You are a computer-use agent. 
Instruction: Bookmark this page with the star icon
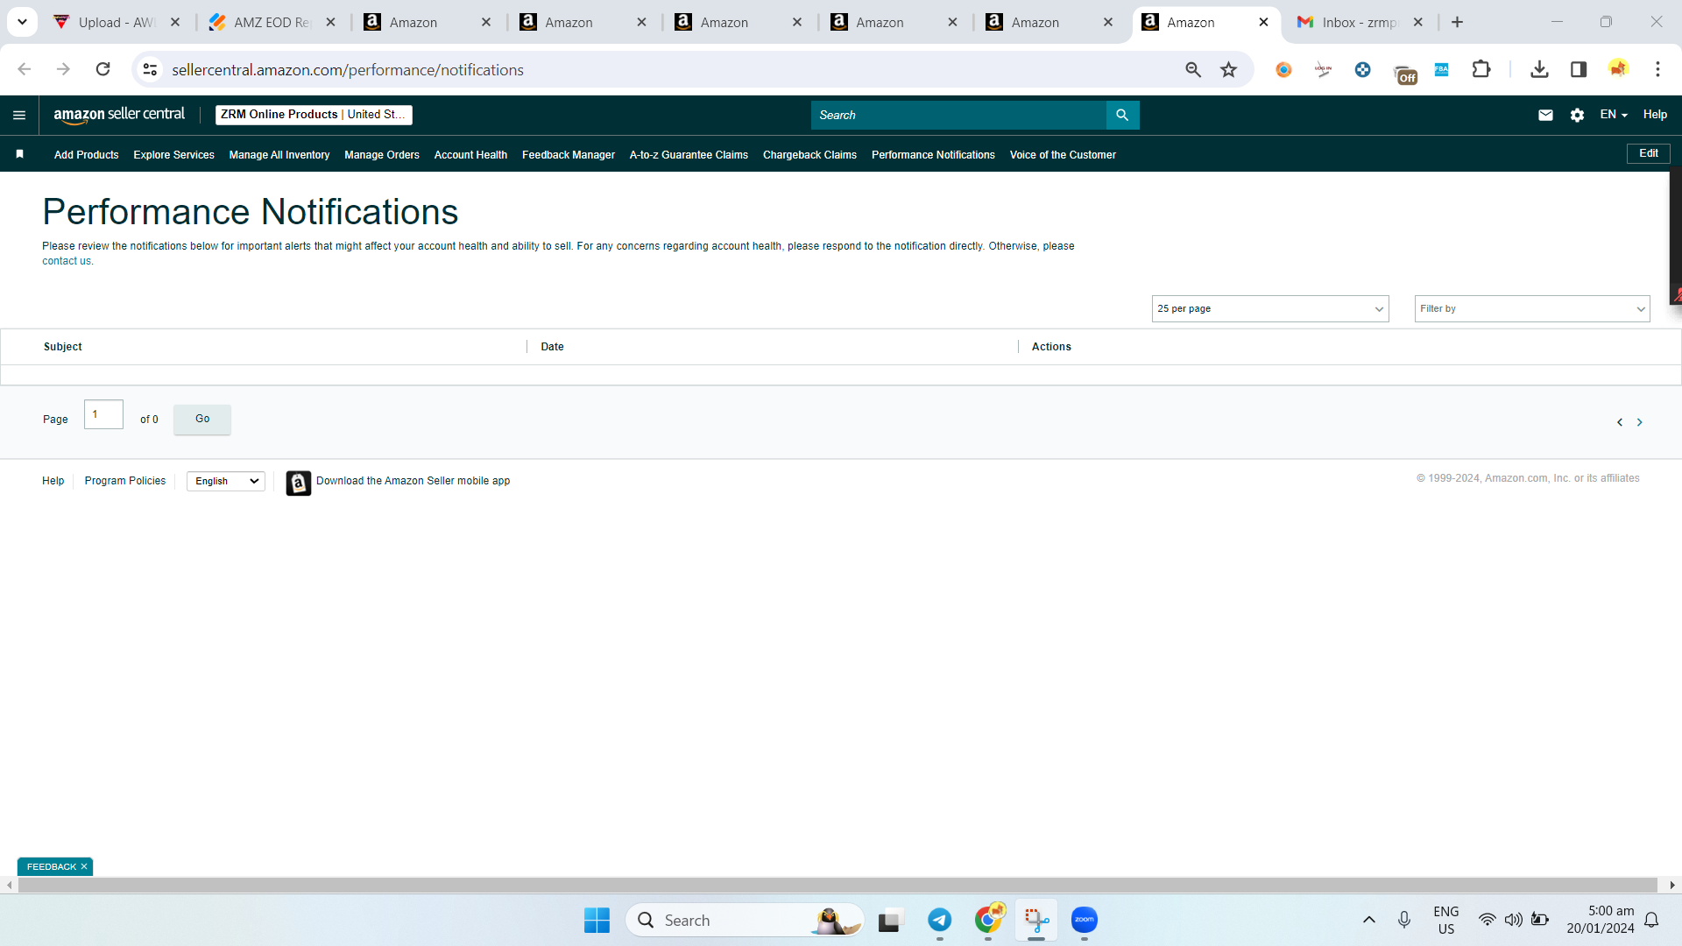coord(1229,69)
